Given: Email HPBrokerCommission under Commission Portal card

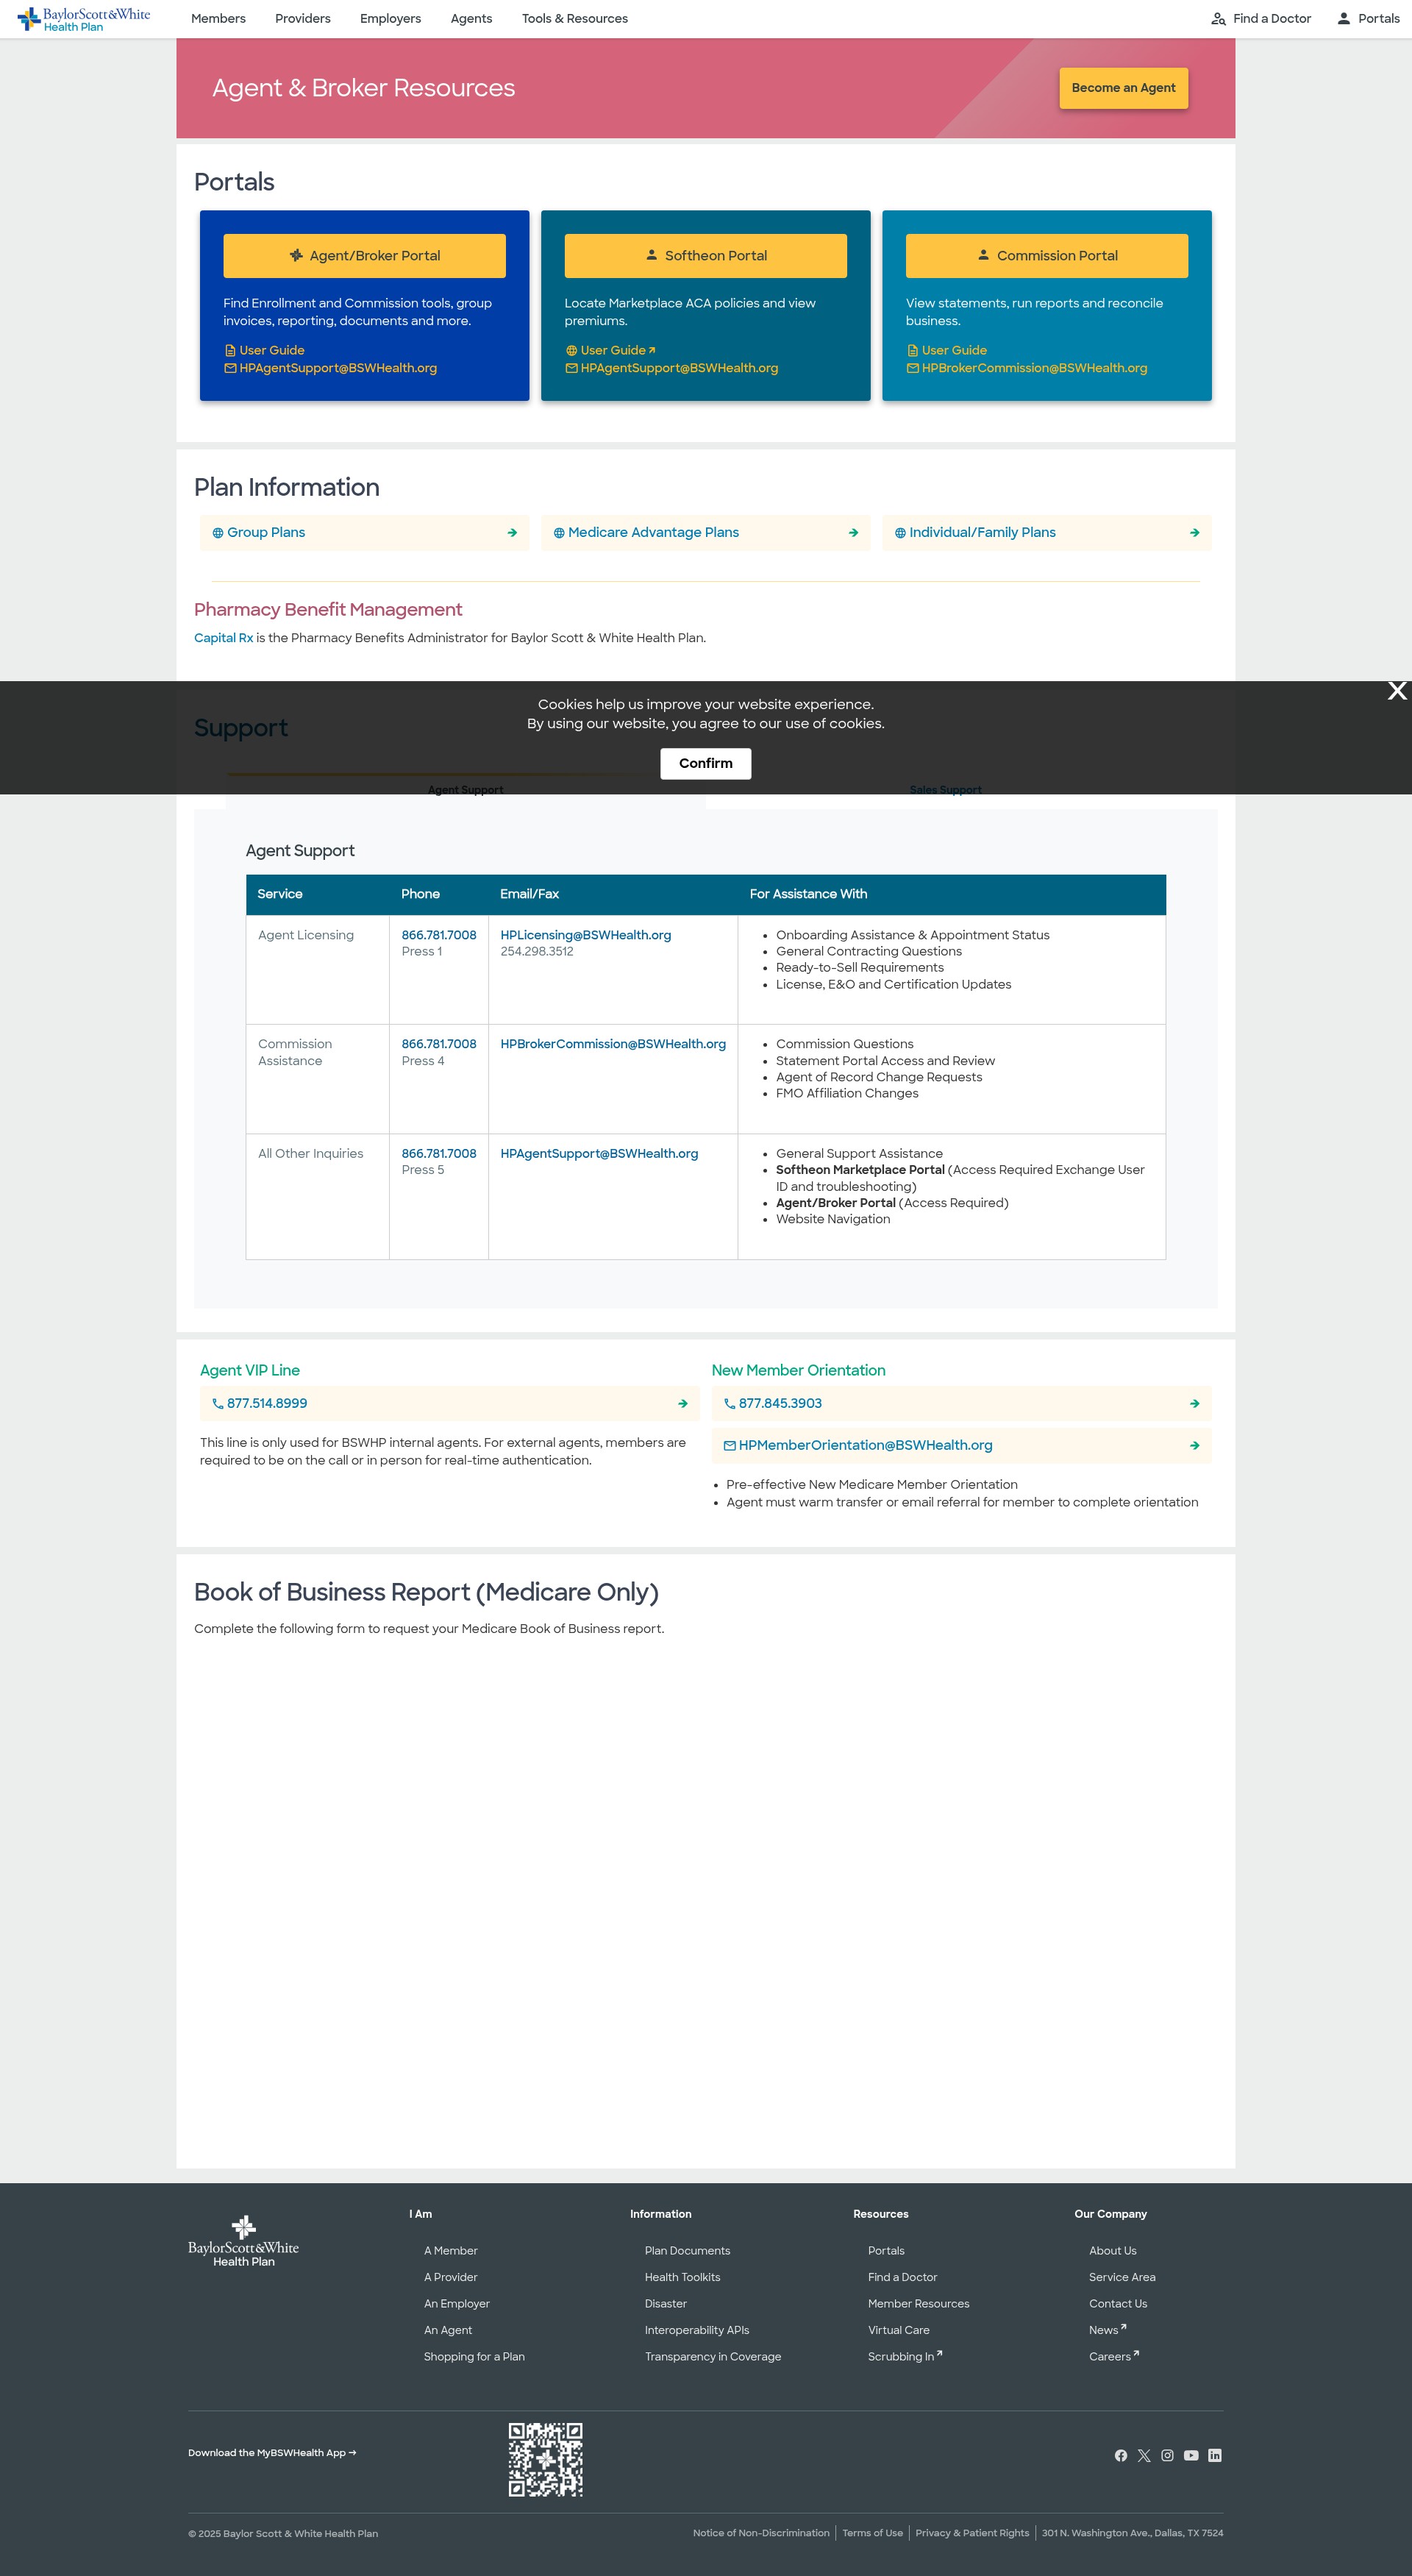Looking at the screenshot, I should [1026, 368].
